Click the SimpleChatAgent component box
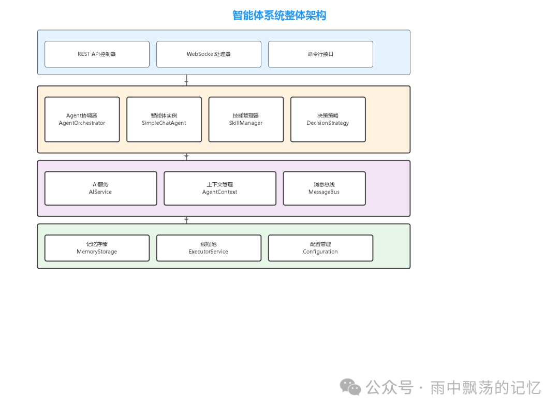Image resolution: width=559 pixels, height=410 pixels. coord(164,119)
